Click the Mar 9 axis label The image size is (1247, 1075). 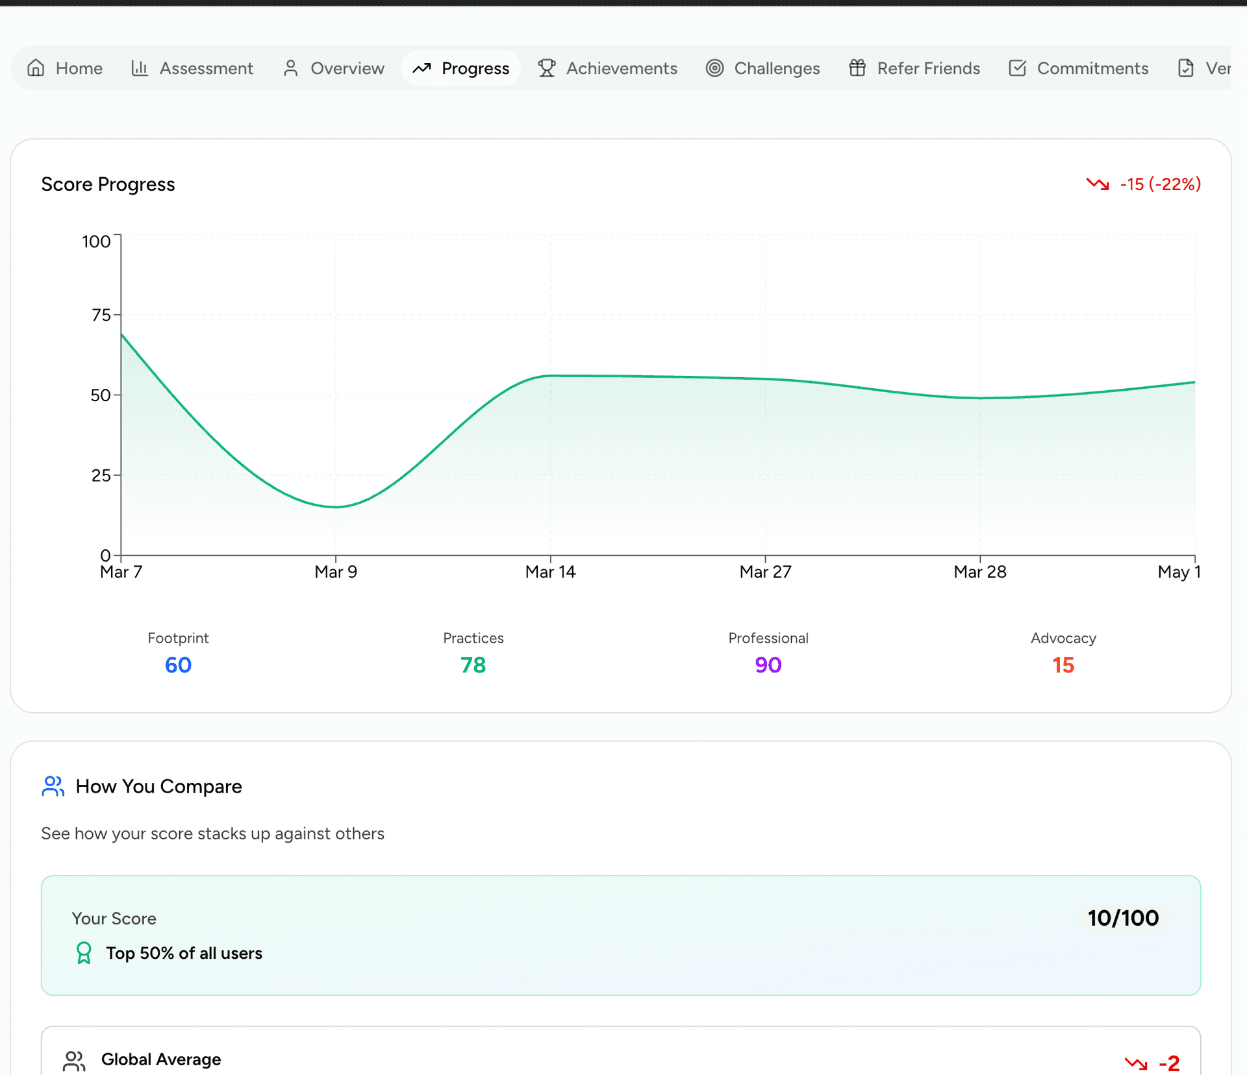[336, 572]
